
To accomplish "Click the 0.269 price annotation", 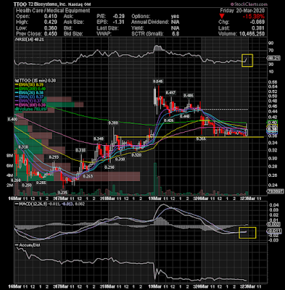I will [88, 177].
